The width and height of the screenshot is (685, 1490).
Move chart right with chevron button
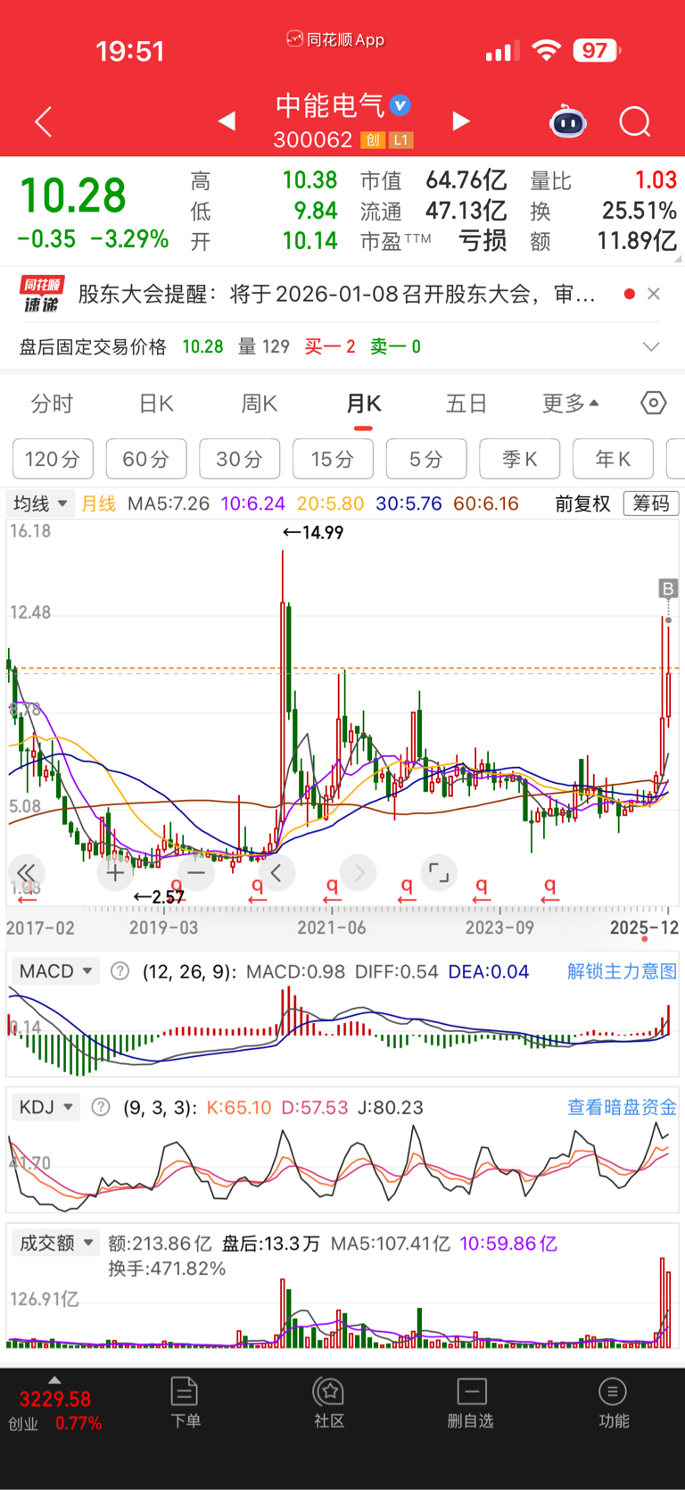pos(359,872)
